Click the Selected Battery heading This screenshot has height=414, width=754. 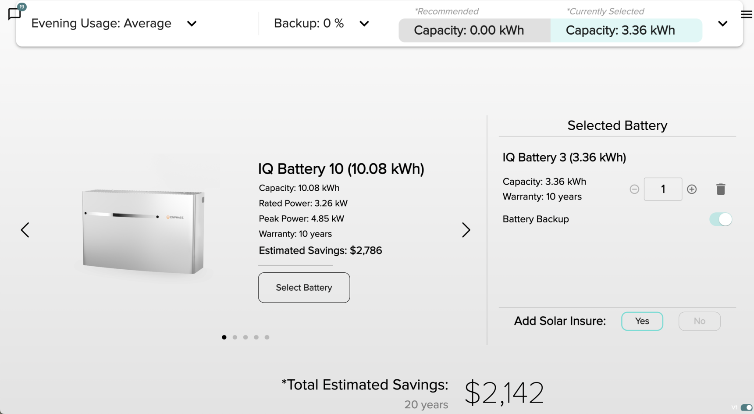tap(617, 125)
